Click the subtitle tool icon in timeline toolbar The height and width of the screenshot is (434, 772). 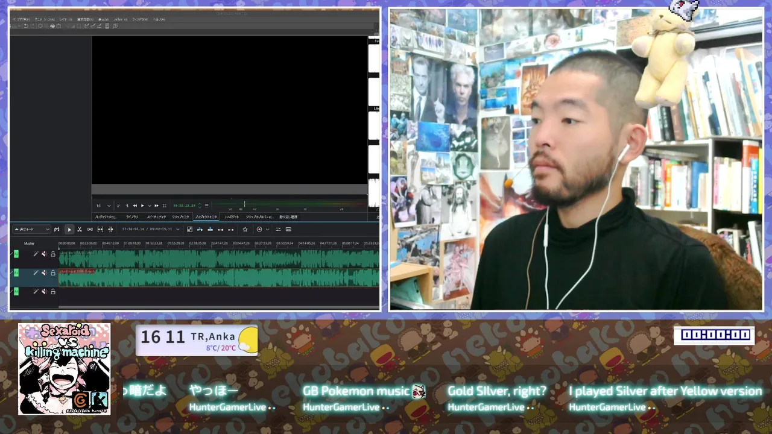click(288, 229)
